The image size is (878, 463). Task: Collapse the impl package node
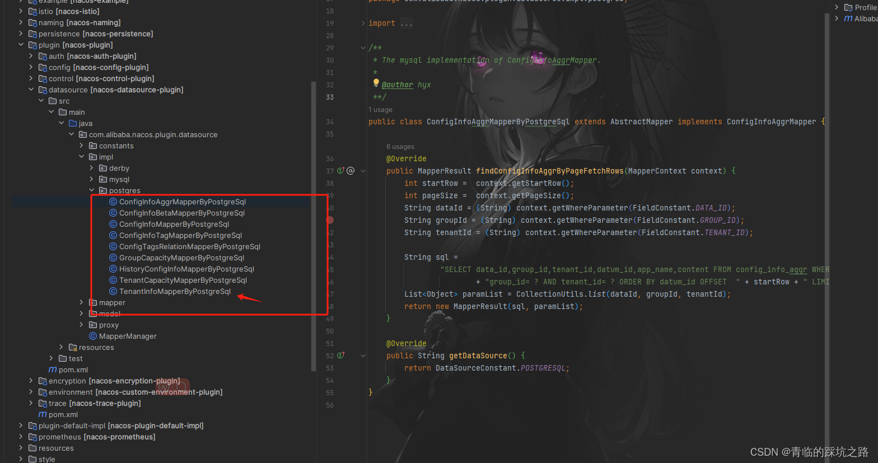coord(82,157)
